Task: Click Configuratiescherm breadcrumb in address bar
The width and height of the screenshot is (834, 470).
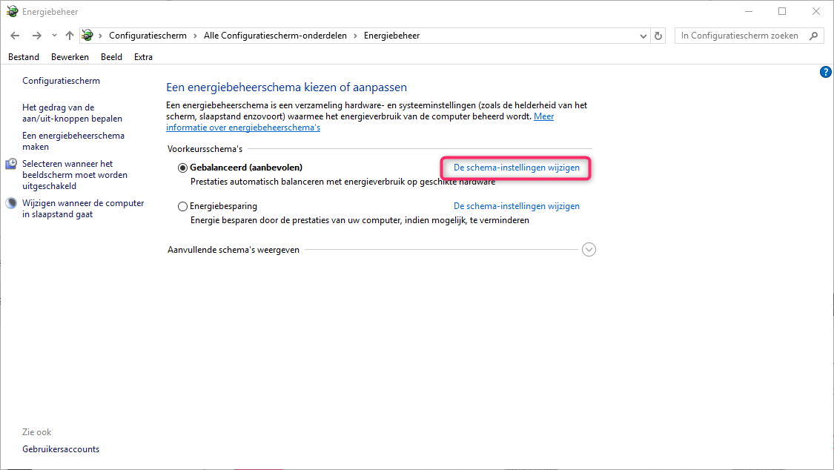Action: coord(148,36)
